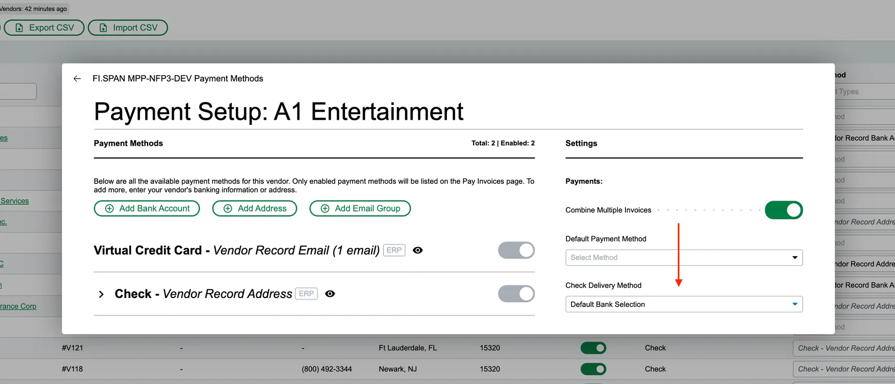Open the payment method dropdown in row #V121
Image resolution: width=895 pixels, height=384 pixels.
click(x=844, y=348)
